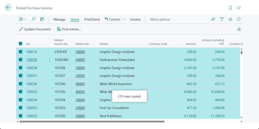This screenshot has height=129, width=259.
Task: Expand the Correct dropdown chevron
Action: pyautogui.click(x=124, y=20)
